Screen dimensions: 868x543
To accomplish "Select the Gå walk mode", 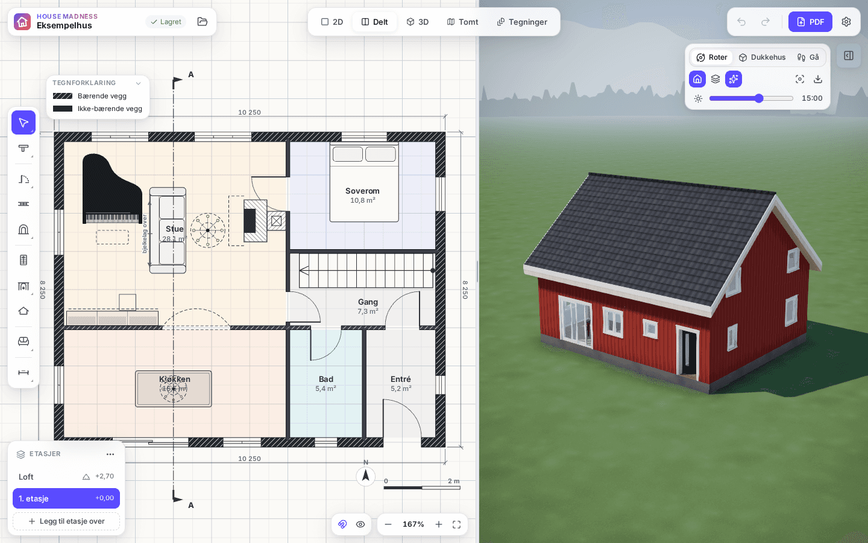I will tap(808, 57).
